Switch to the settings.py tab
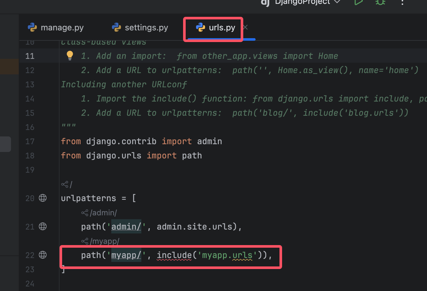The height and width of the screenshot is (291, 427). tap(140, 28)
